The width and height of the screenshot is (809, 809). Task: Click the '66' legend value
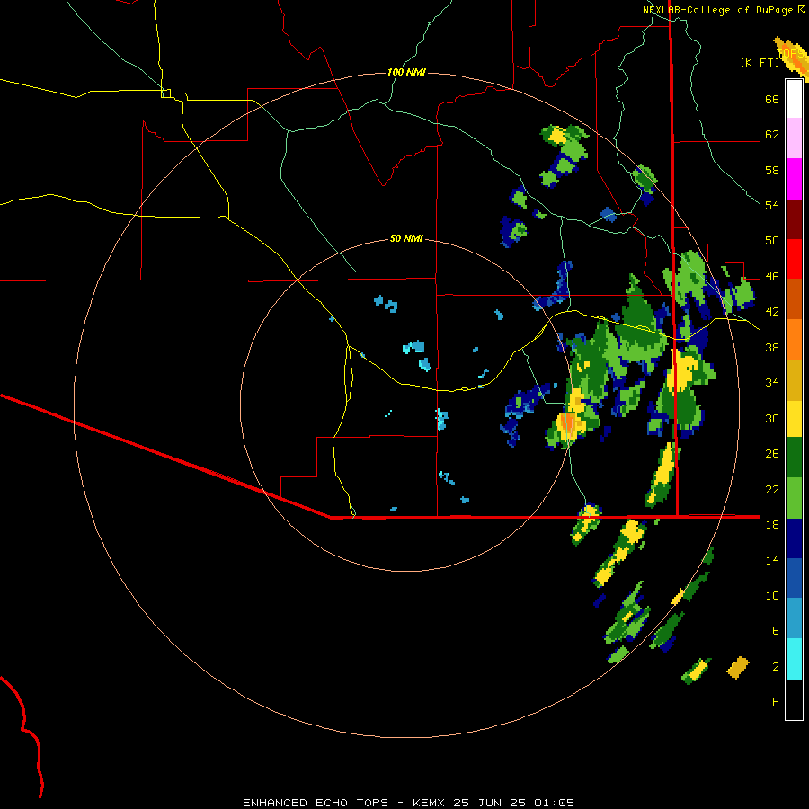(772, 100)
